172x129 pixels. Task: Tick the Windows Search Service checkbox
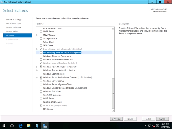tap(41, 74)
